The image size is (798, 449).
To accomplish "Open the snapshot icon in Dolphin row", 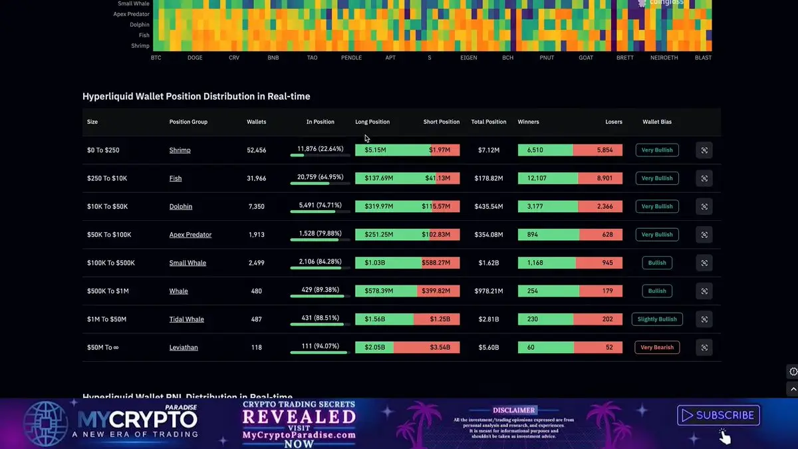I will point(704,206).
